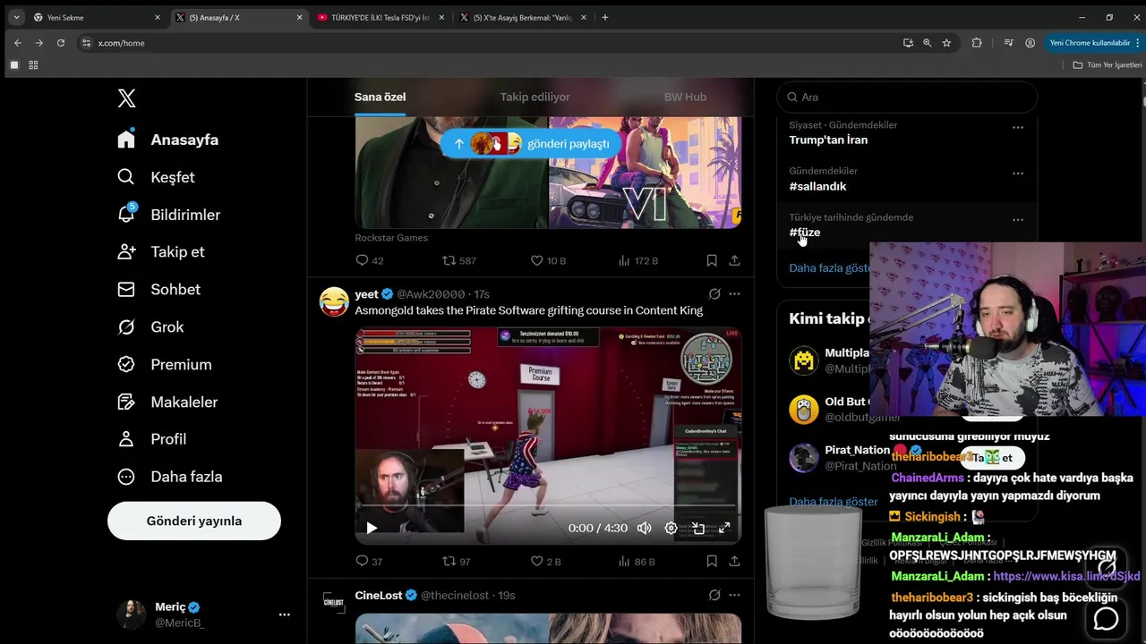Screen dimensions: 1146x644
Task: Open account menu dots next to Meriç
Action: (284, 614)
